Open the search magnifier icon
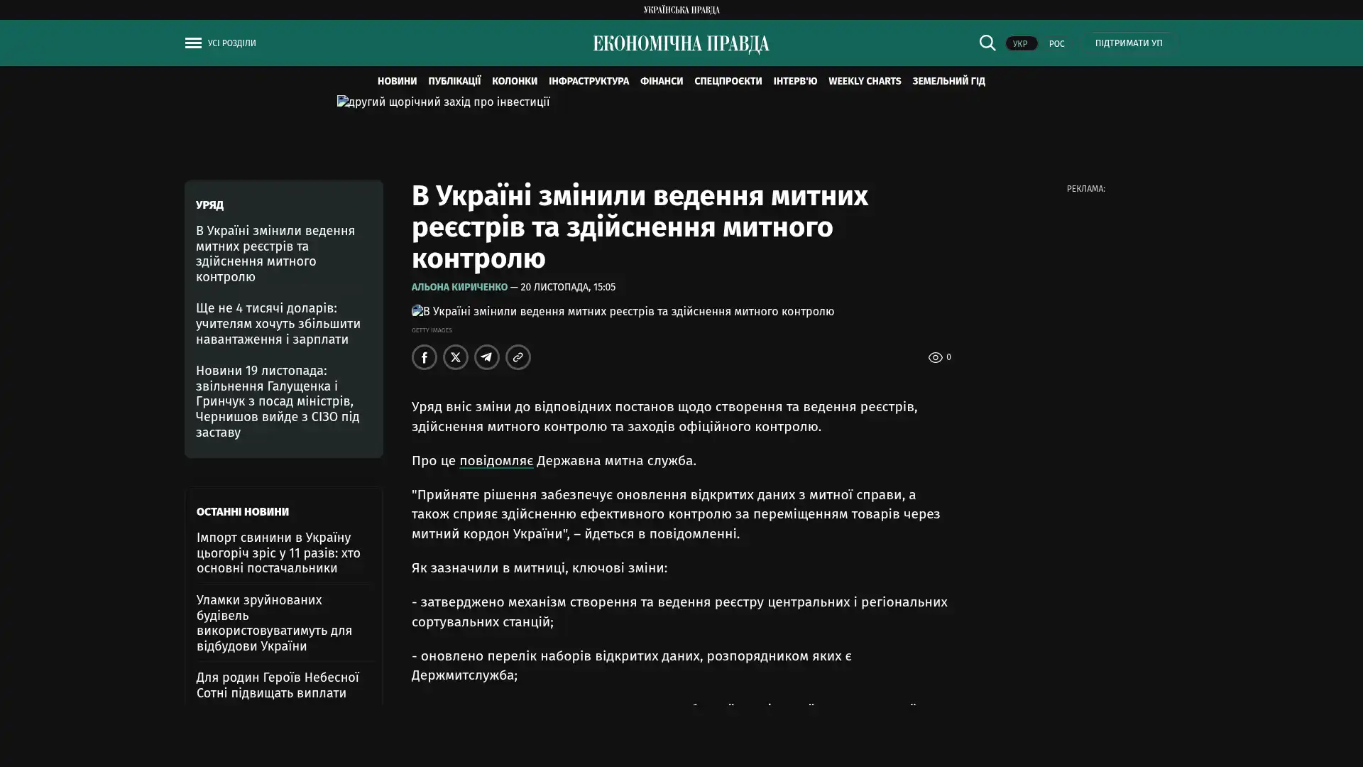The width and height of the screenshot is (1363, 767). tap(987, 43)
